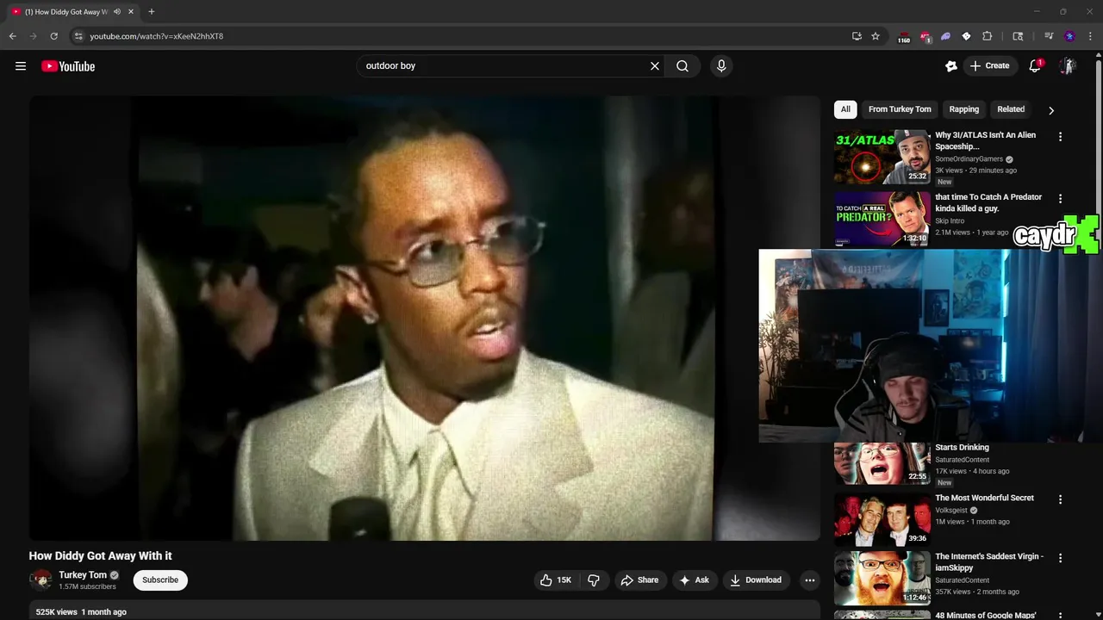Share this video
Image resolution: width=1103 pixels, height=620 pixels.
pyautogui.click(x=640, y=580)
